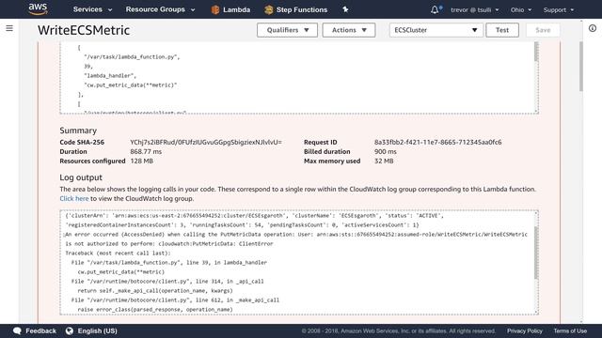Open the trevor @ tsulli account menu
Viewport: 602px width, 338px height.
pyautogui.click(x=475, y=10)
